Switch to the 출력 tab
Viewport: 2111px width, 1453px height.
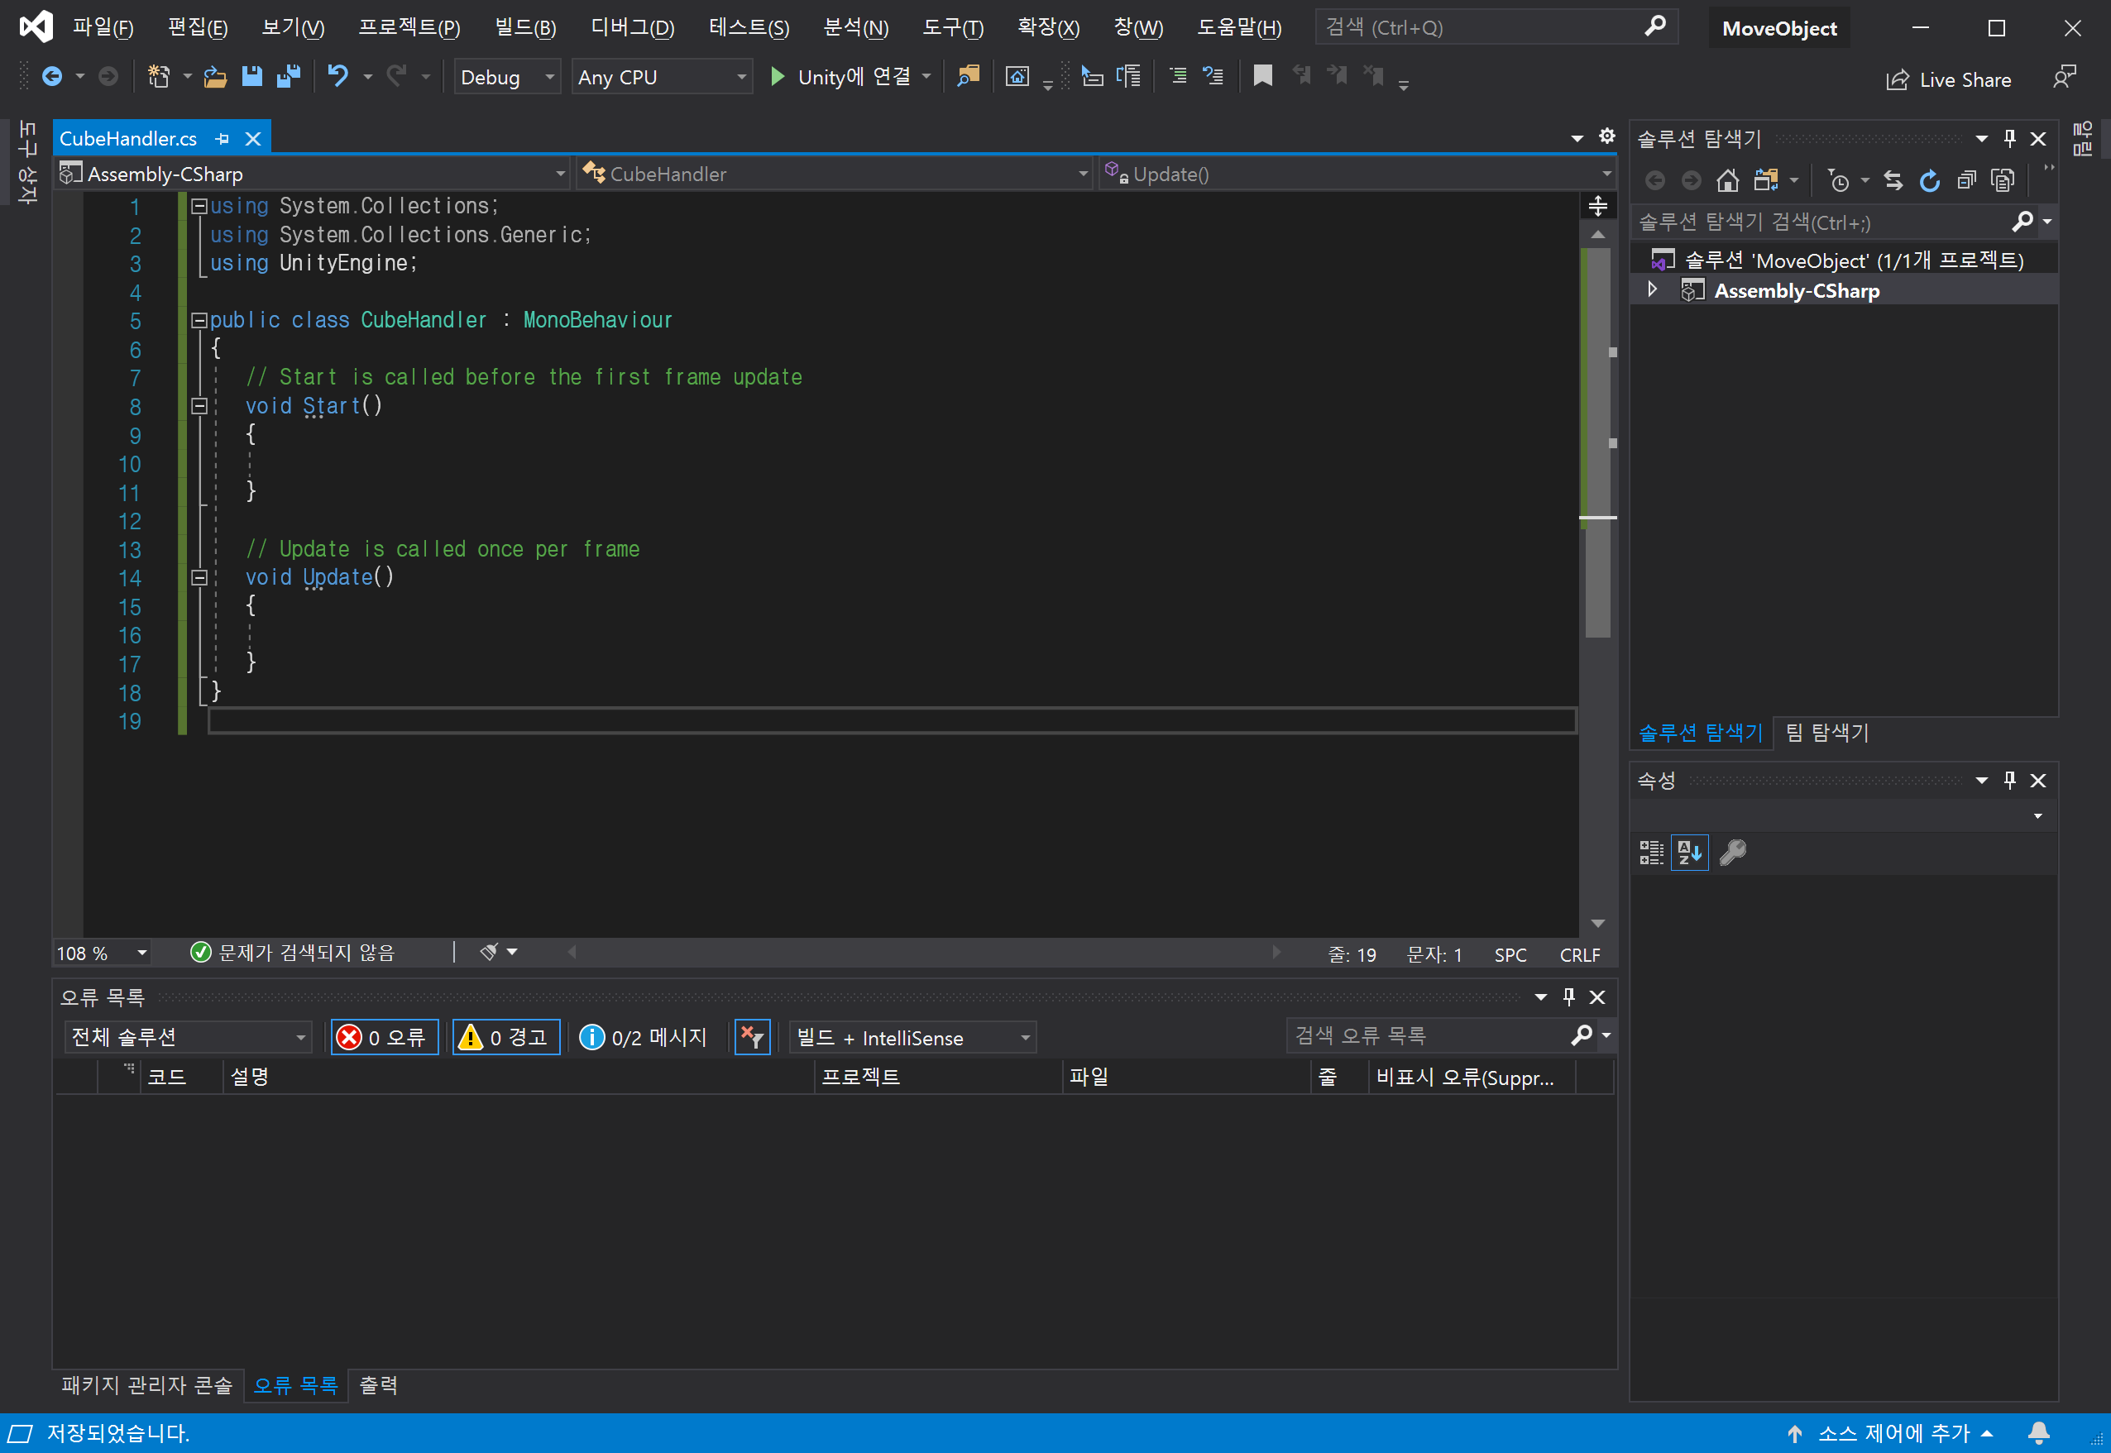378,1384
